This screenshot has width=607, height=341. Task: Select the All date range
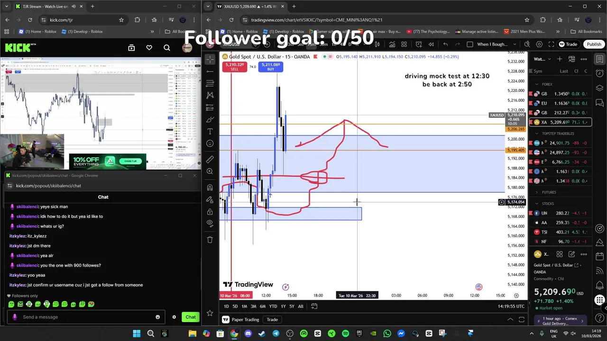coord(301,306)
